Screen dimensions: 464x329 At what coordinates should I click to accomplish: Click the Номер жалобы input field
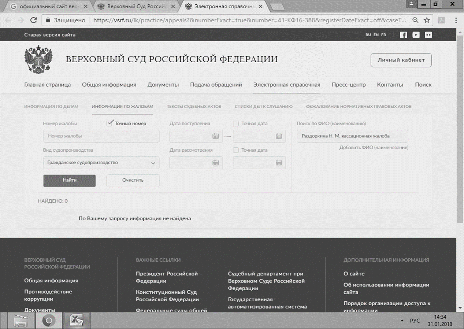tap(101, 136)
